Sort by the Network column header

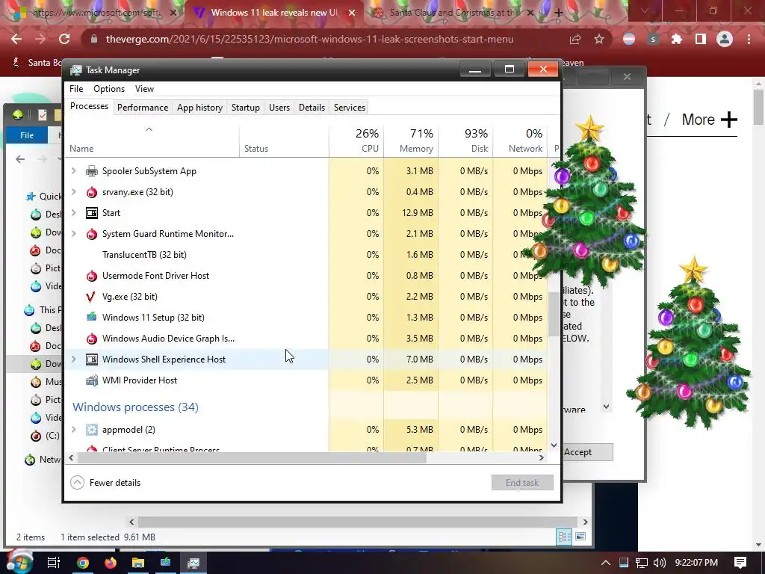click(x=520, y=141)
